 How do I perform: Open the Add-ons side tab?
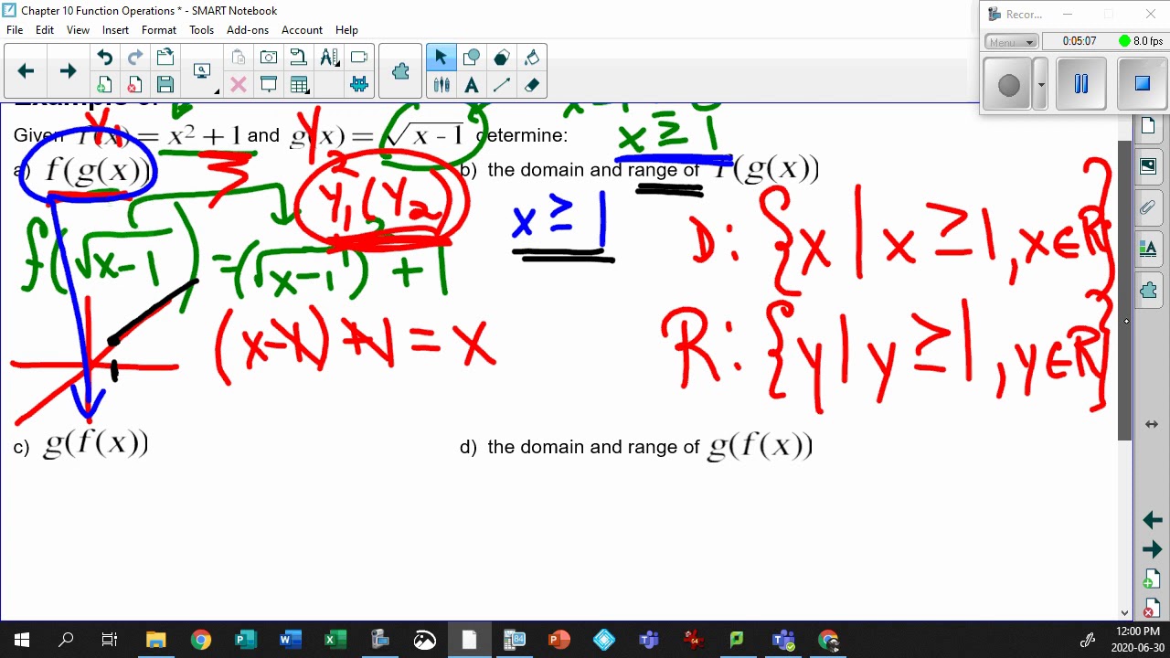1148,291
